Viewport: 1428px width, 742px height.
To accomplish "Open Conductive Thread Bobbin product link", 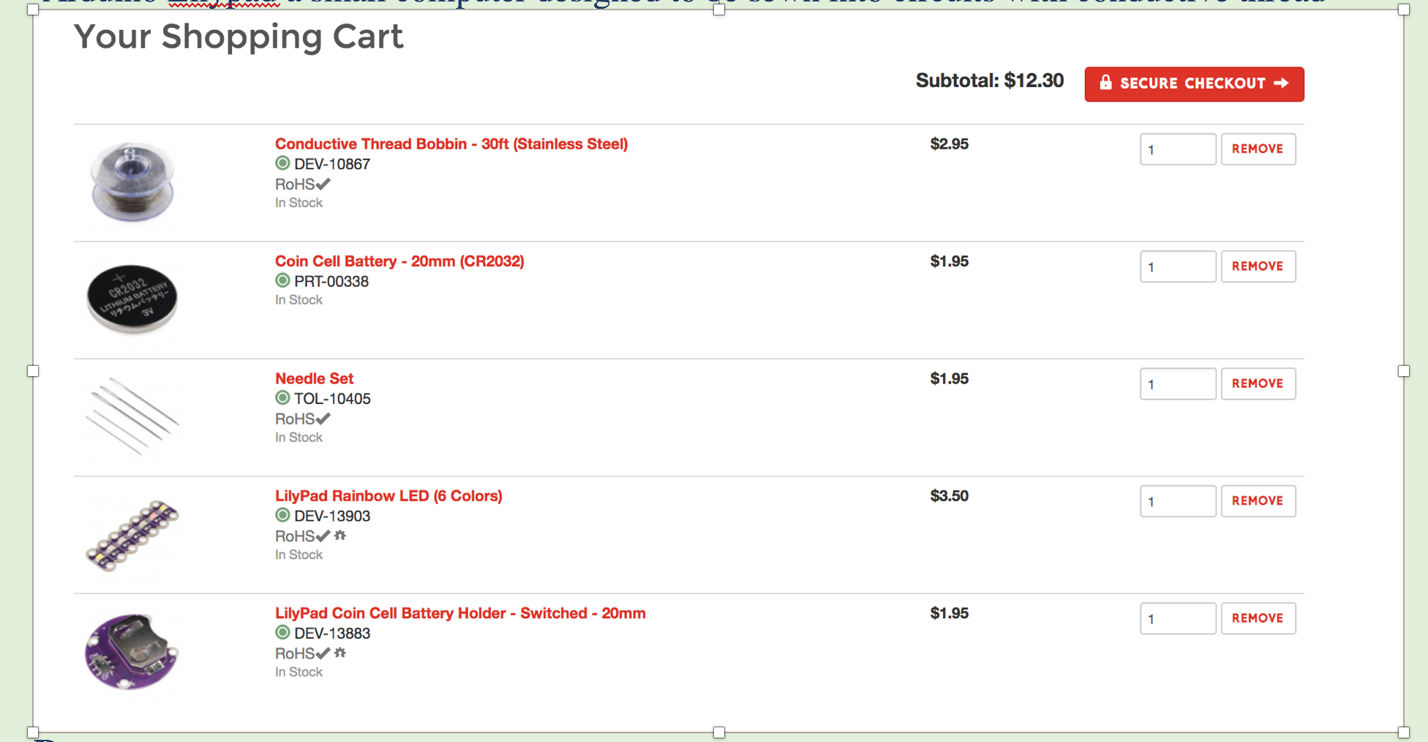I will 451,144.
